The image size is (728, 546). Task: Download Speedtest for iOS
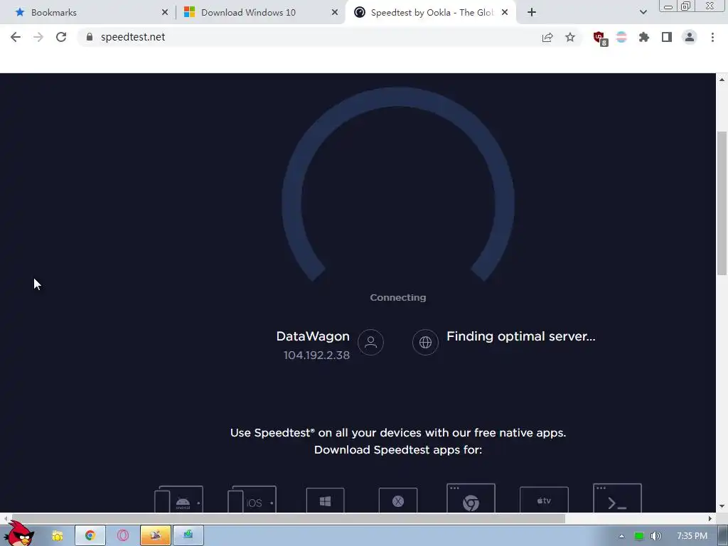(252, 499)
